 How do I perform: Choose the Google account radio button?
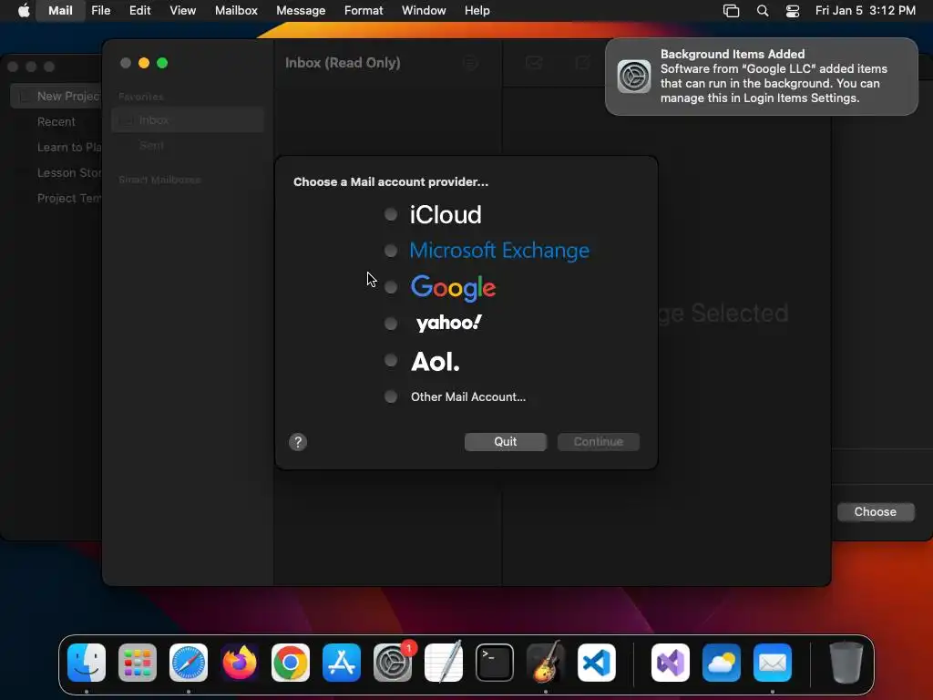tap(390, 287)
